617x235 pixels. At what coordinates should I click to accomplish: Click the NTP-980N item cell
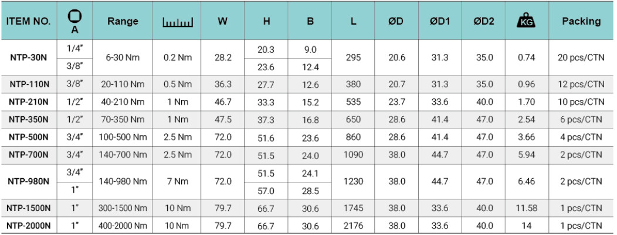pyautogui.click(x=29, y=181)
